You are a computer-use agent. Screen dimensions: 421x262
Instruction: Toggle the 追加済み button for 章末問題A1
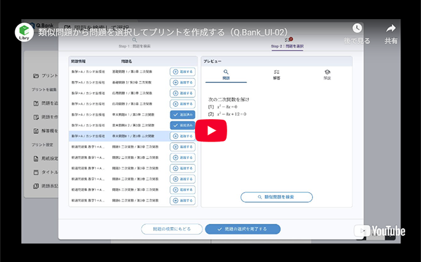[183, 115]
